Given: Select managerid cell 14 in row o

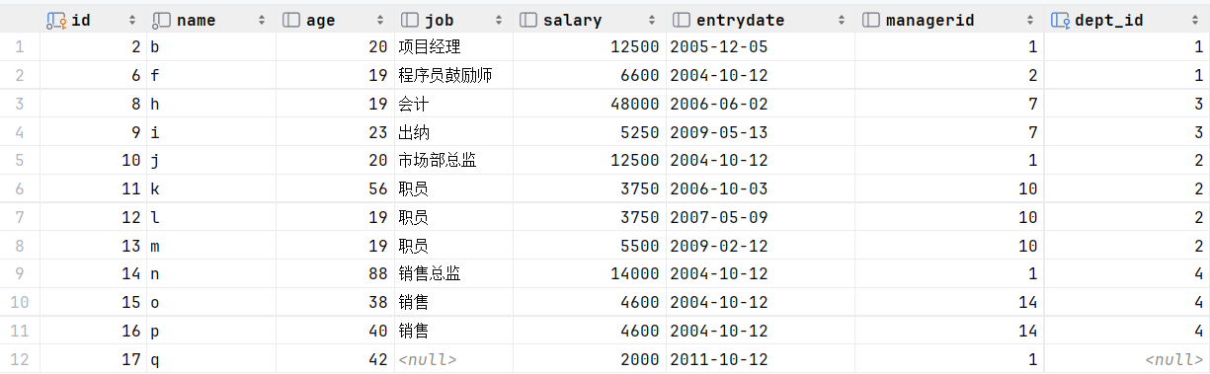Looking at the screenshot, I should [949, 302].
